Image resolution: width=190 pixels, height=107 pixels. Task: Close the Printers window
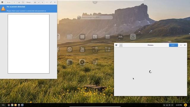[x=185, y=45]
